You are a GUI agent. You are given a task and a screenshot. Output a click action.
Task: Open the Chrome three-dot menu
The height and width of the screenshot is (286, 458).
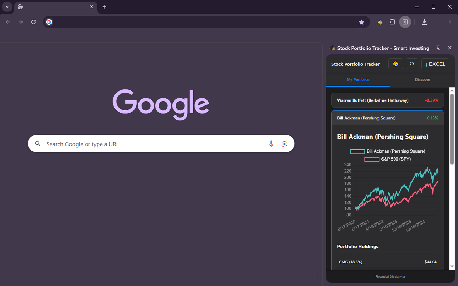point(450,22)
